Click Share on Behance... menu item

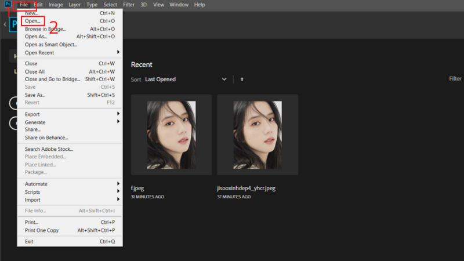[46, 138]
